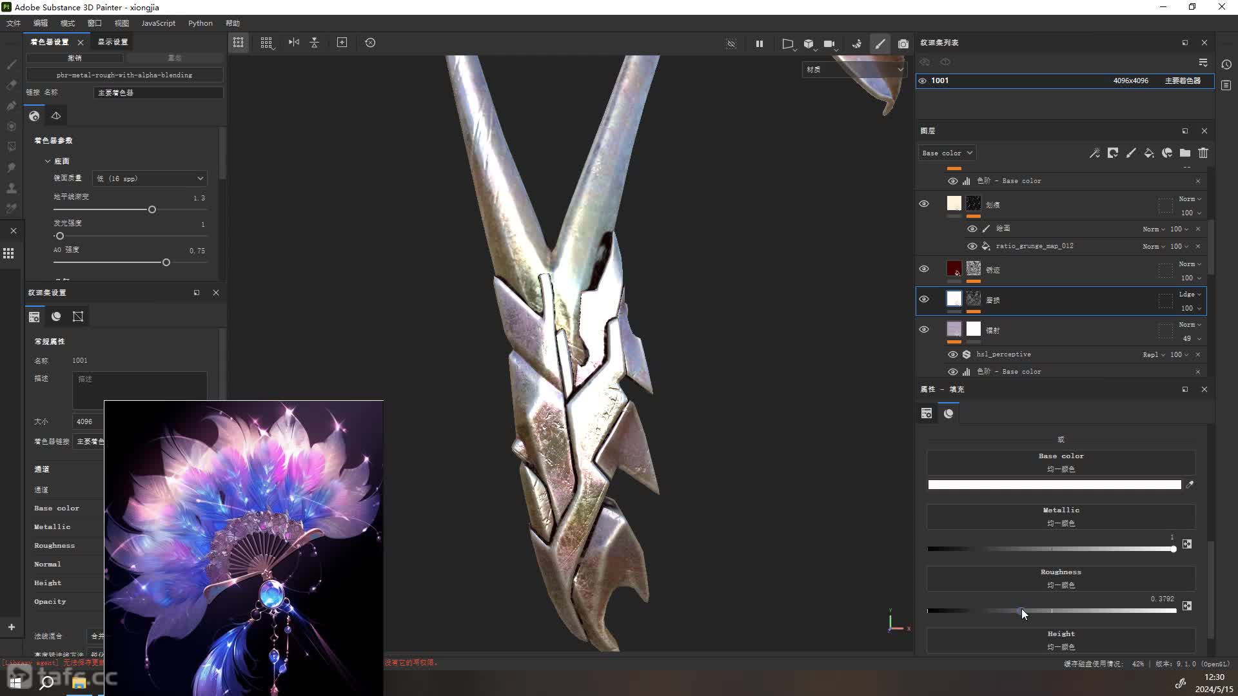1238x696 pixels.
Task: Open the Base color channel dropdown
Action: point(947,153)
